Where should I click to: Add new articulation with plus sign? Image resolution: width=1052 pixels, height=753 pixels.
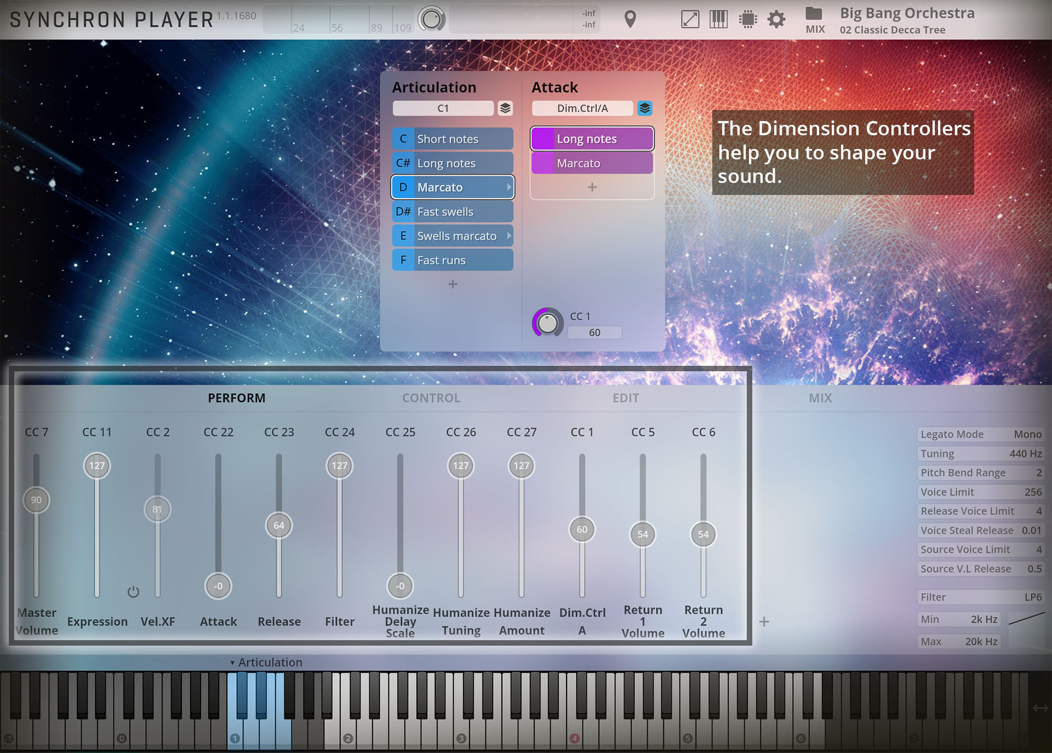(x=453, y=284)
